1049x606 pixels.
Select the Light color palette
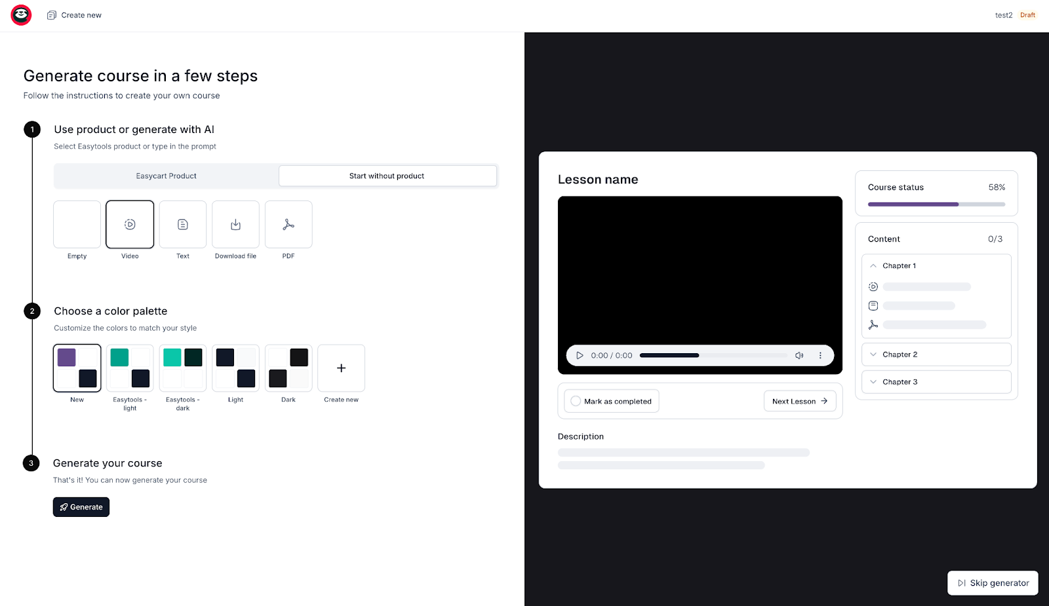coord(235,368)
